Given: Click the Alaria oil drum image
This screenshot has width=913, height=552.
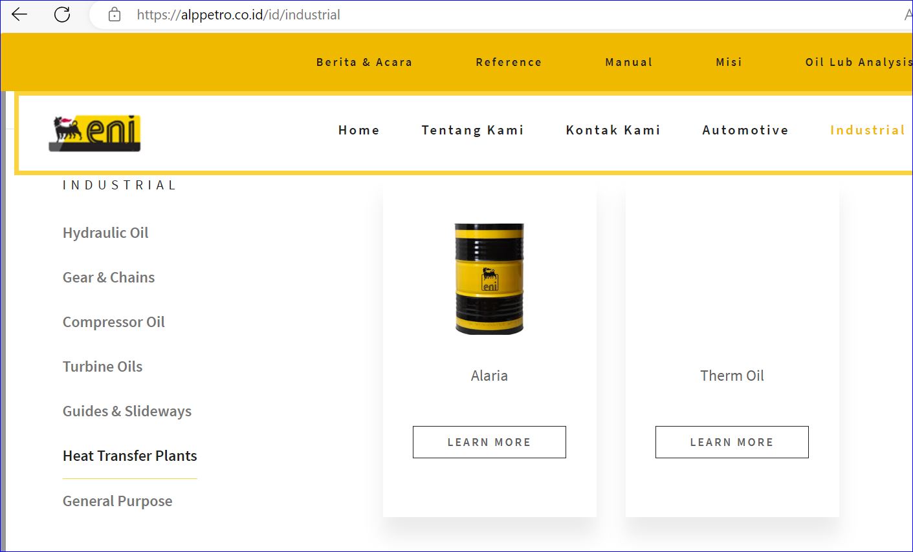Looking at the screenshot, I should (x=489, y=279).
